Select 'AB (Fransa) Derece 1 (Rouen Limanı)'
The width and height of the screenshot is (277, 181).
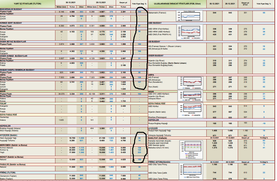[165, 46]
